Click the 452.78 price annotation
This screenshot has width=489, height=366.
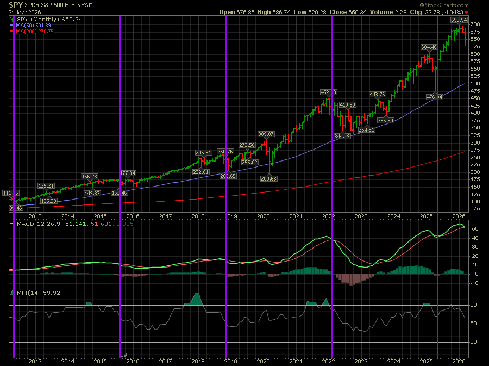click(329, 92)
